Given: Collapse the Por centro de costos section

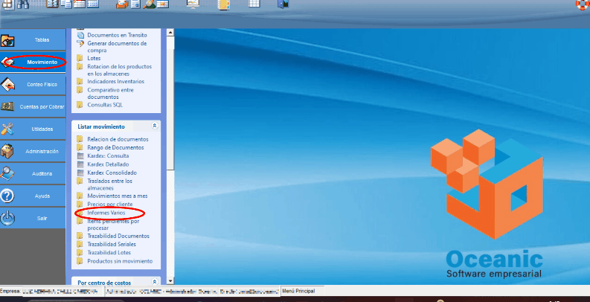Looking at the screenshot, I should [154, 283].
